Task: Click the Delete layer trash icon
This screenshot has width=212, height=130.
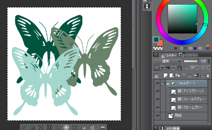Action: [x=208, y=75]
